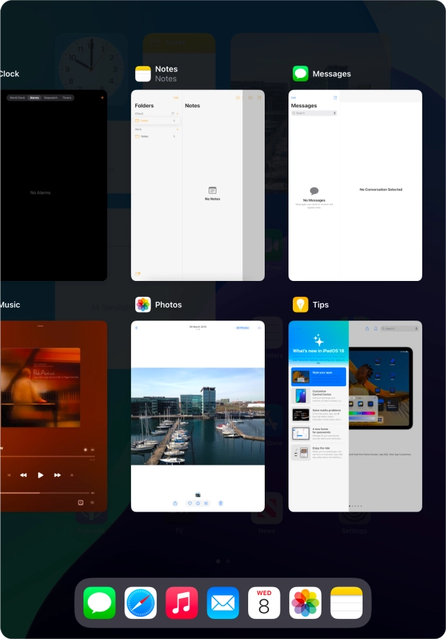Launch Photos from the dock
This screenshot has width=446, height=639.
coord(305,602)
